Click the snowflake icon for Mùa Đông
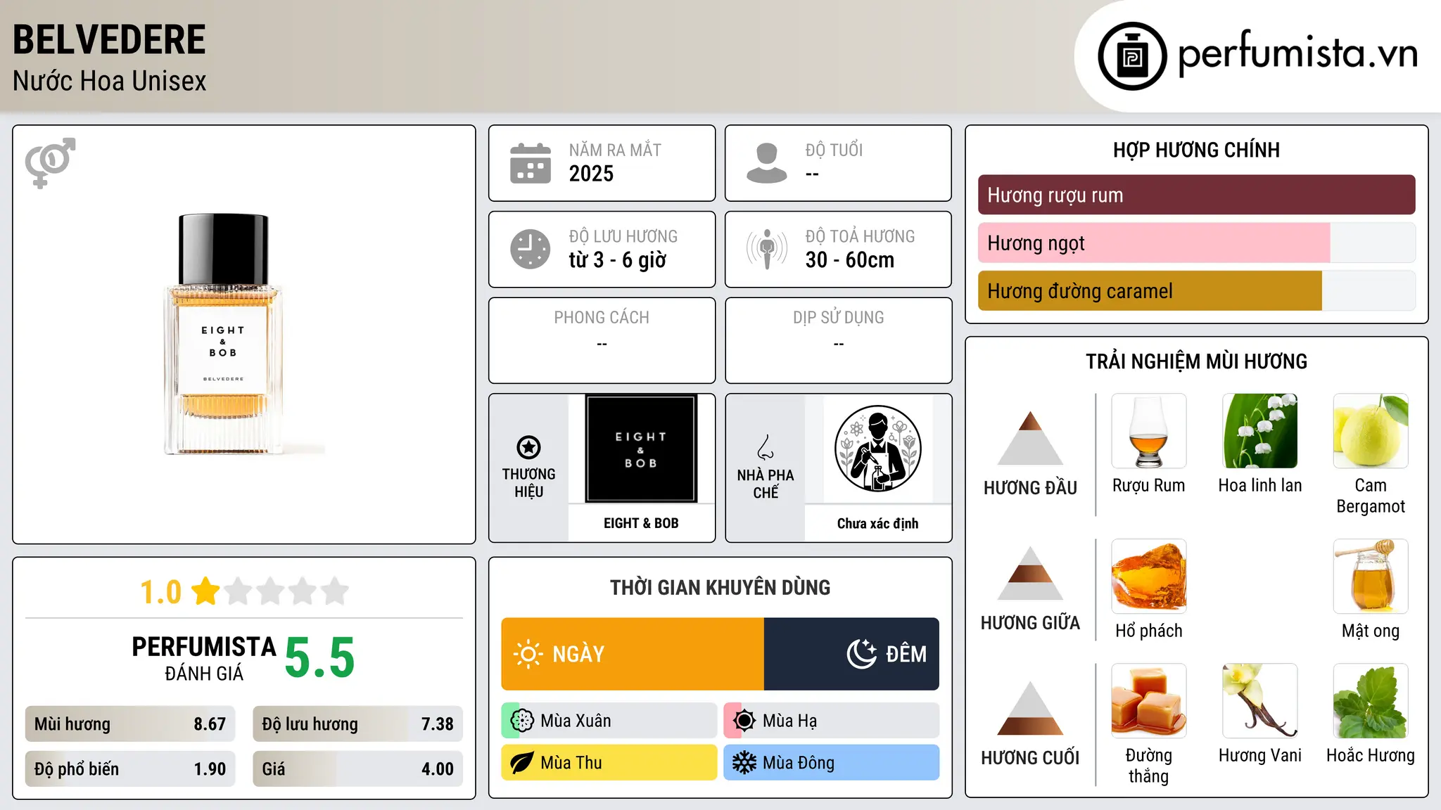Viewport: 1441px width, 810px height. click(x=744, y=763)
